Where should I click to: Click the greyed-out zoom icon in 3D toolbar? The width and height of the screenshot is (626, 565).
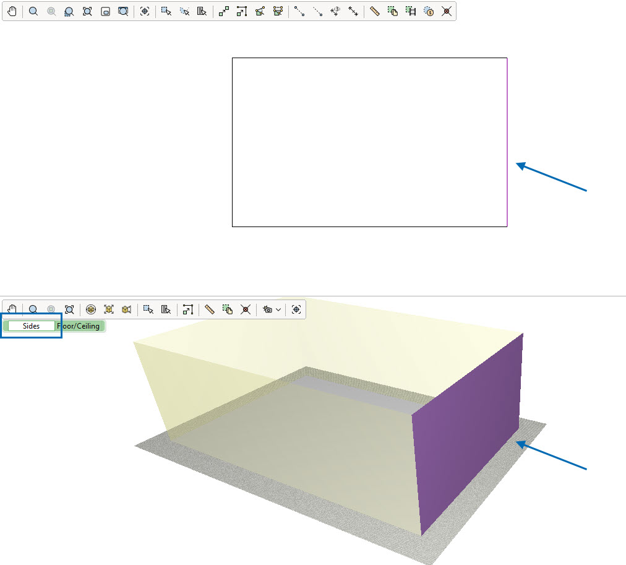pos(51,309)
